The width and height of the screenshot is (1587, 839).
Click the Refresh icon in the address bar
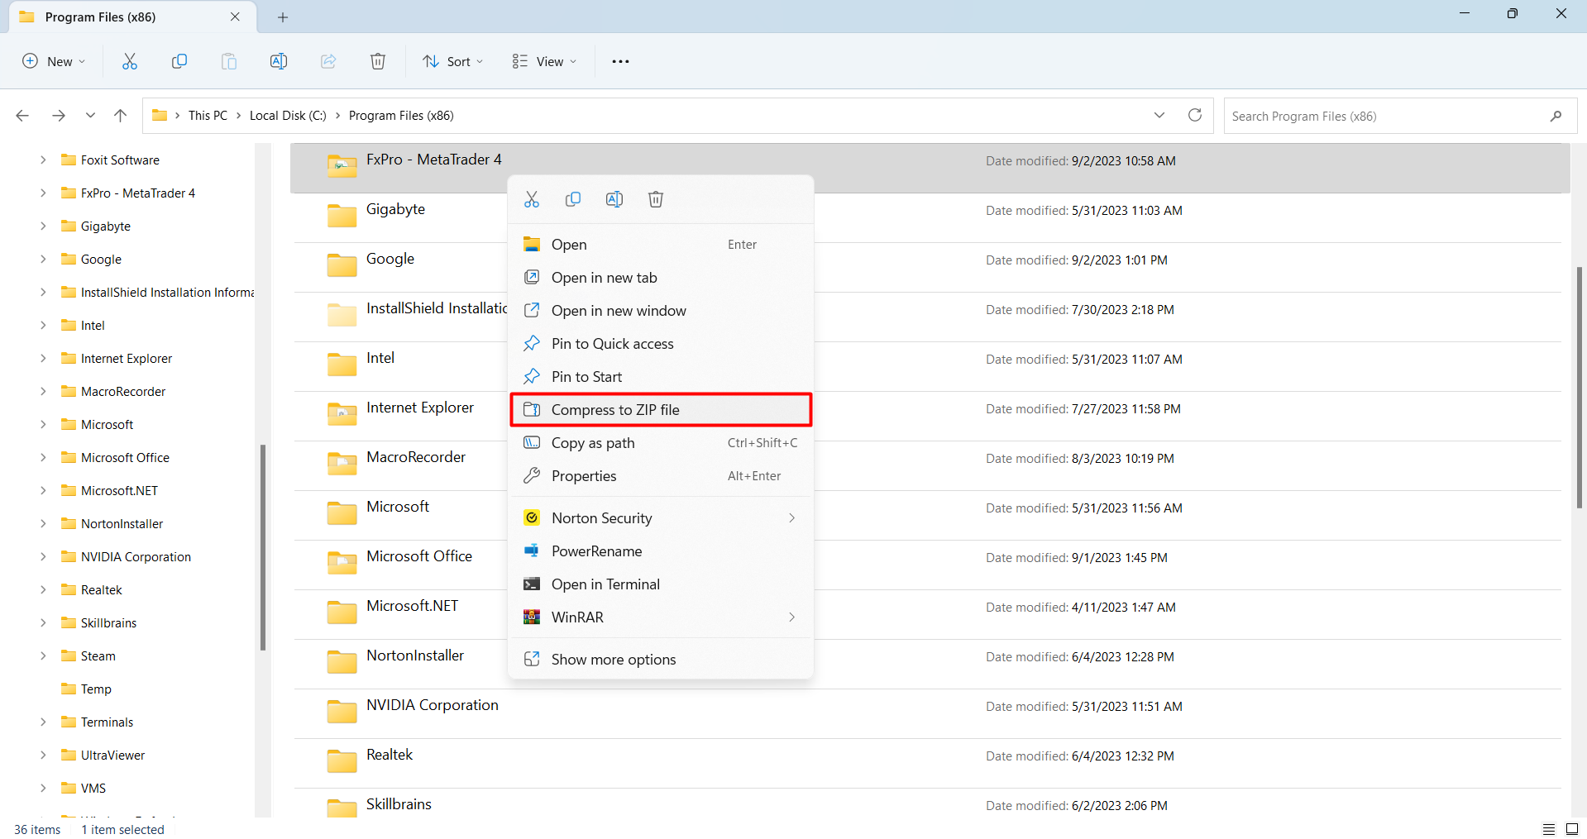coord(1194,115)
